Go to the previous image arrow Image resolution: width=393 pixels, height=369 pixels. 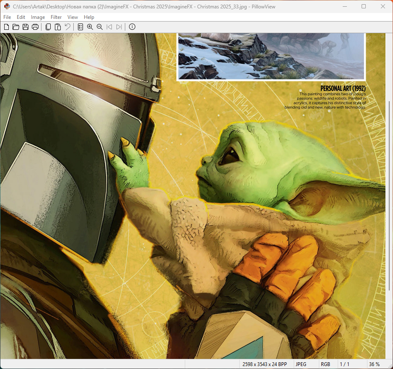point(109,27)
